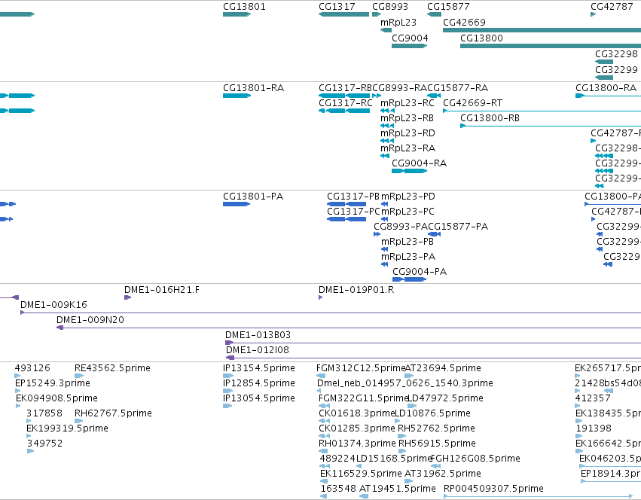This screenshot has width=641, height=500.
Task: Click the DME1-012I08 BAC label
Action: click(258, 350)
